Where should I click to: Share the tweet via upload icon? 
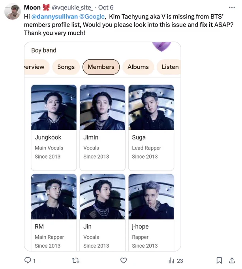pos(232,260)
